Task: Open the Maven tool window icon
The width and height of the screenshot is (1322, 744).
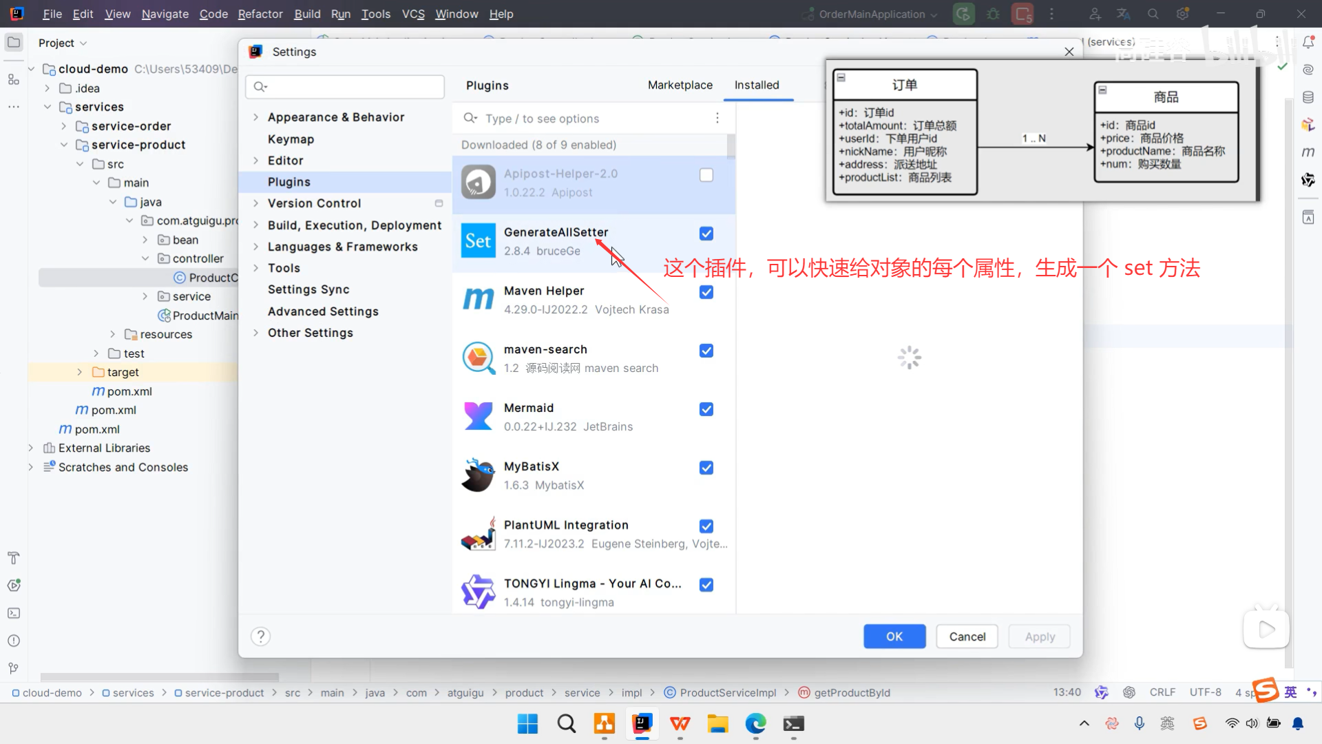Action: [x=1308, y=152]
